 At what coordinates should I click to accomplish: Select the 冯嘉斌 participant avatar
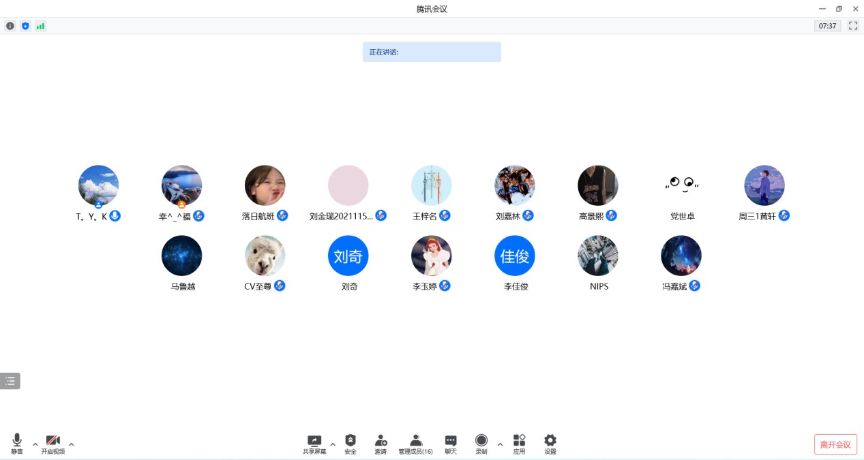[681, 256]
